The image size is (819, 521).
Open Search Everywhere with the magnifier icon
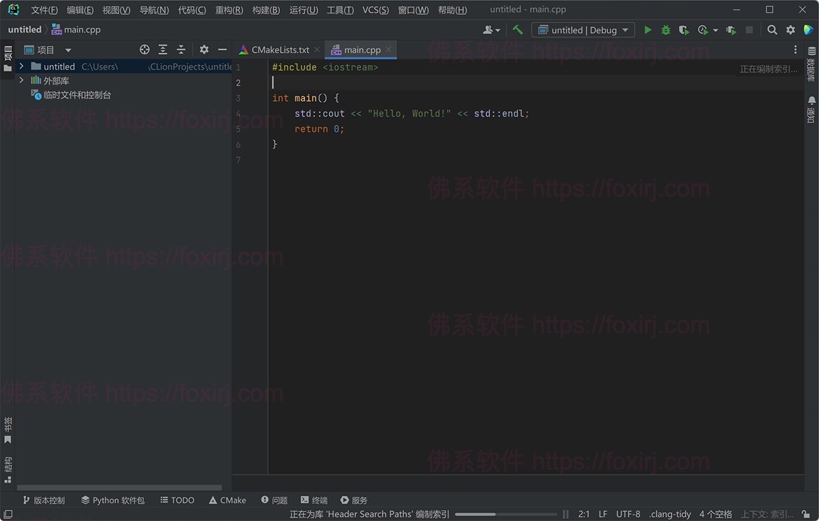[772, 30]
